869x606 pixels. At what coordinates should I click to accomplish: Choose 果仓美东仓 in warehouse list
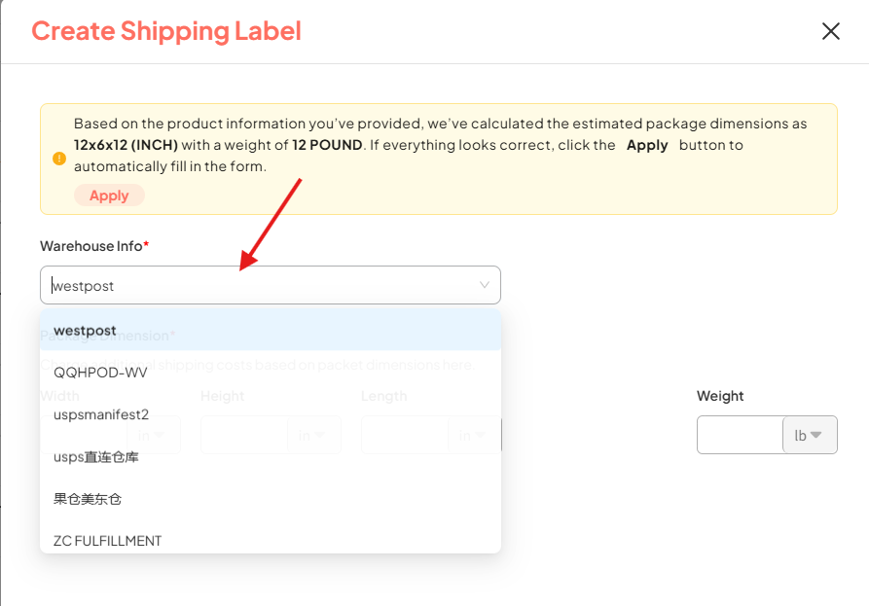click(88, 498)
